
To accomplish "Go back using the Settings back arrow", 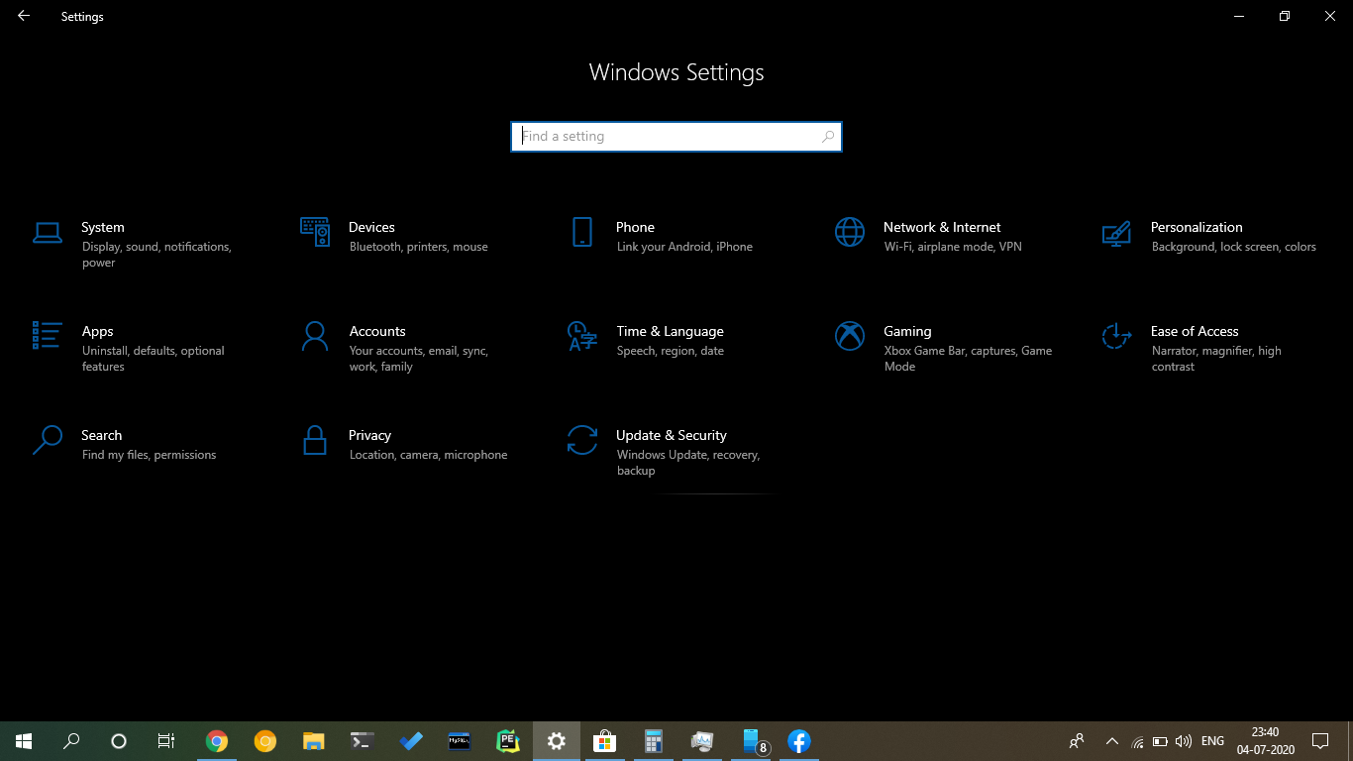I will click(24, 16).
